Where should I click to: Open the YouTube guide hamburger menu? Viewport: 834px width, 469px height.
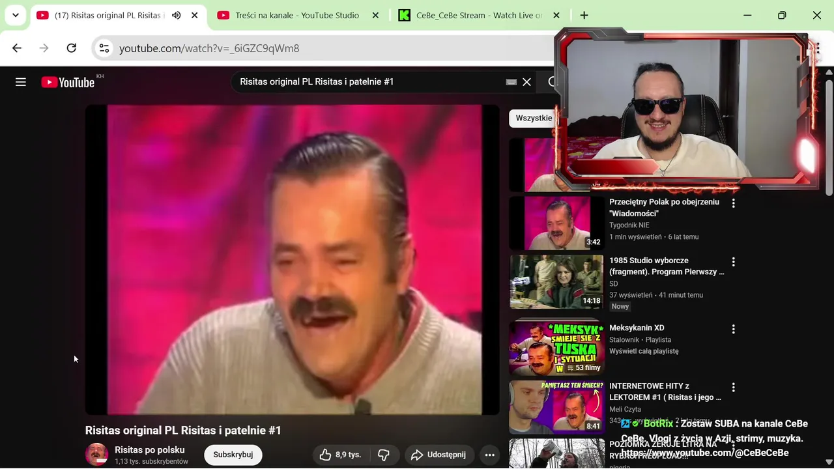coord(21,82)
